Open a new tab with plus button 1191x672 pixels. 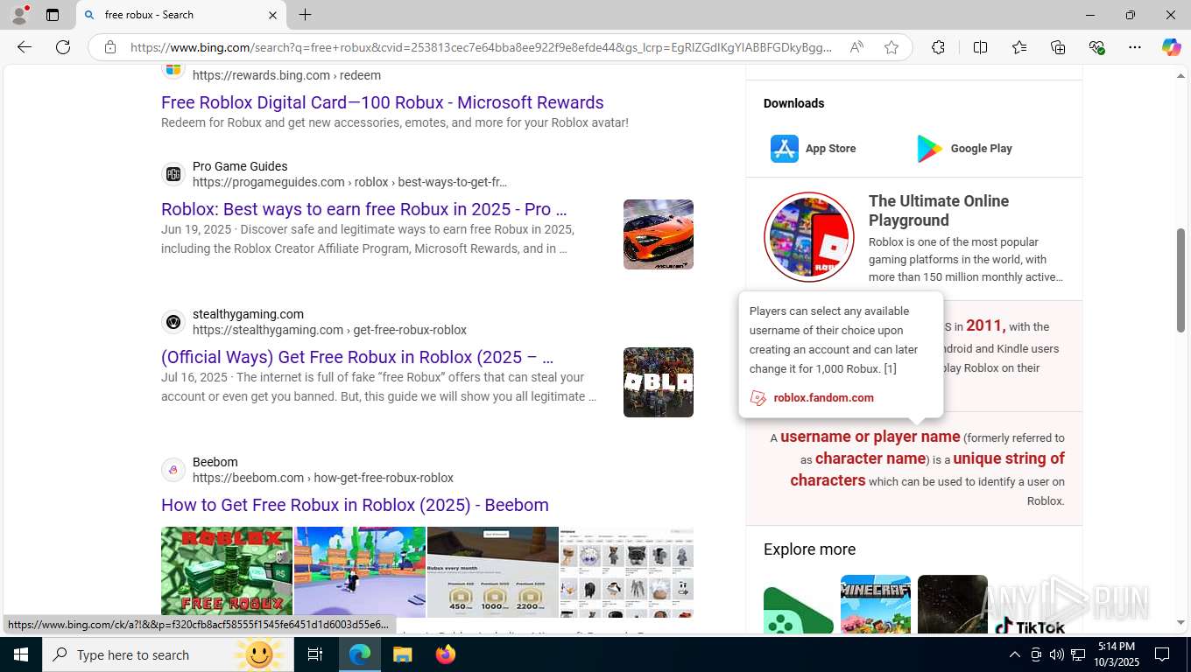[x=305, y=15]
